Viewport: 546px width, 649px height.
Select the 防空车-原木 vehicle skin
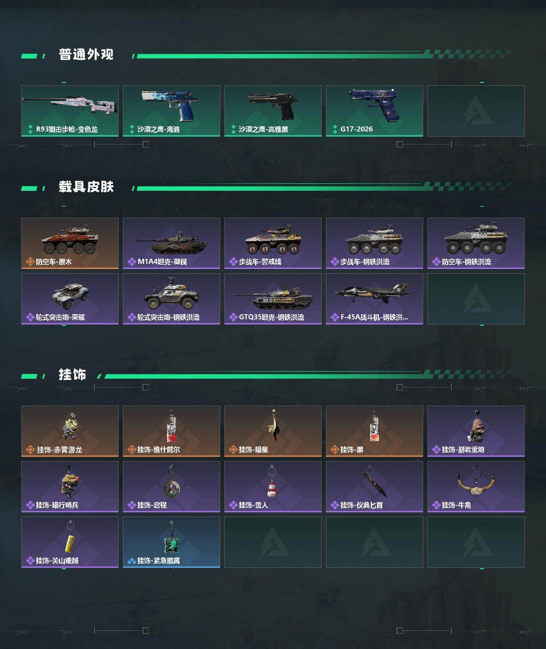70,243
